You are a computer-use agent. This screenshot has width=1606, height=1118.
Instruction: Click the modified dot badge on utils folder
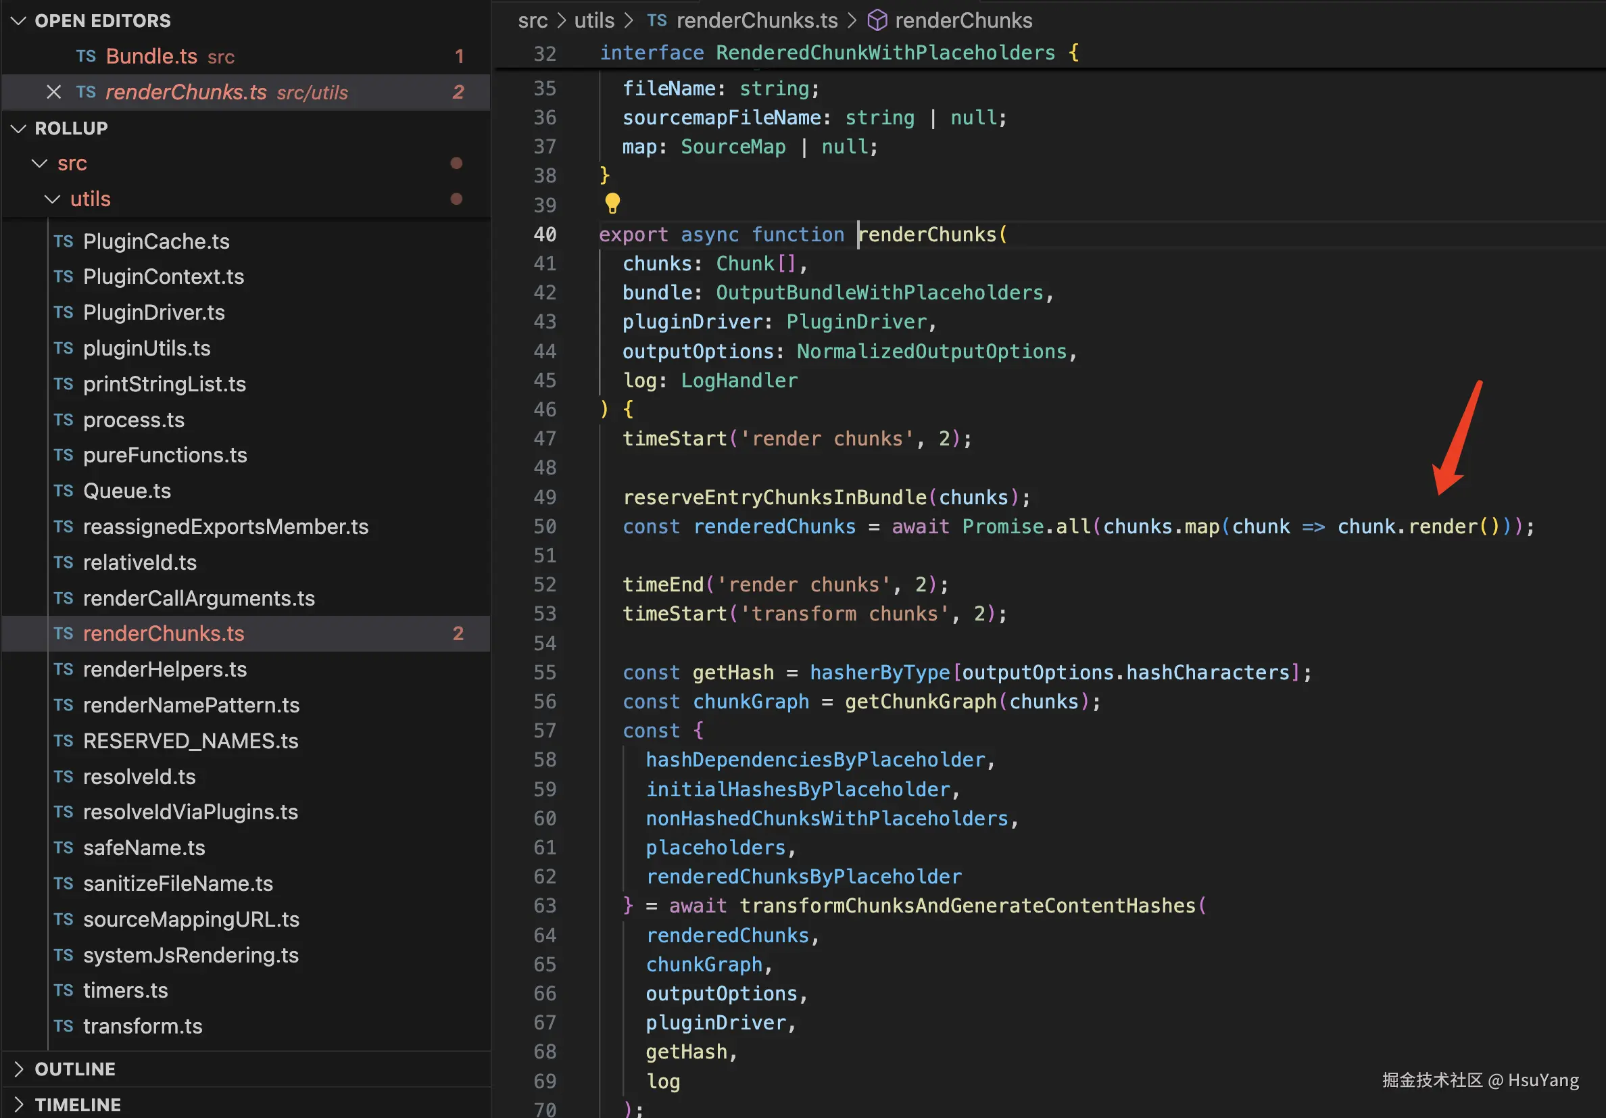click(x=456, y=199)
